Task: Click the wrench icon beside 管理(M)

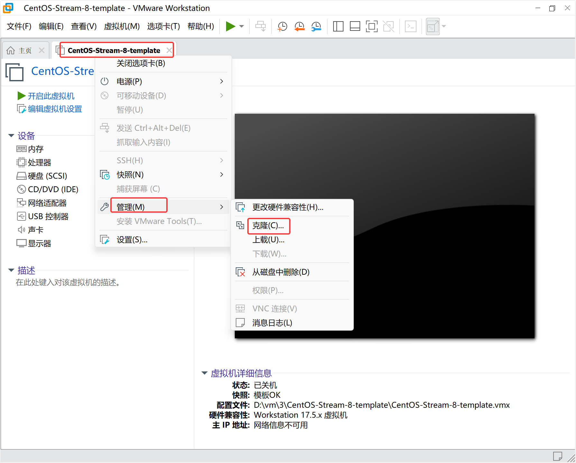Action: tap(105, 207)
